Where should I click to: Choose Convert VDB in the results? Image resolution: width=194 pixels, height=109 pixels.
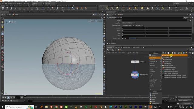pyautogui.click(x=175, y=63)
